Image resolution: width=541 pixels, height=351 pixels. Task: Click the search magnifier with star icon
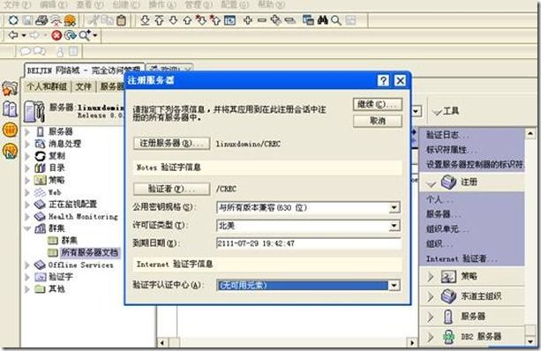[85, 35]
